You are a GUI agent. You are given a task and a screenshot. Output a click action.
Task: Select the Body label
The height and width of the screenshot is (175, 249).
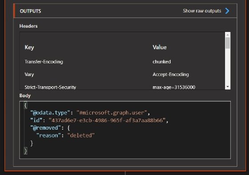pos(25,95)
